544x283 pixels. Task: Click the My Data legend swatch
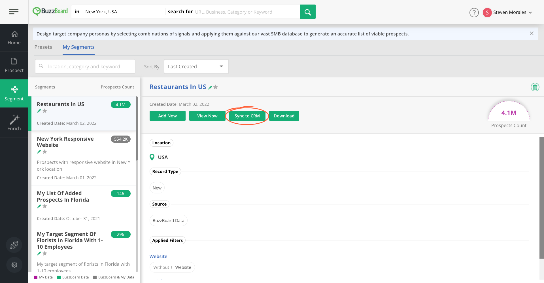coord(36,277)
